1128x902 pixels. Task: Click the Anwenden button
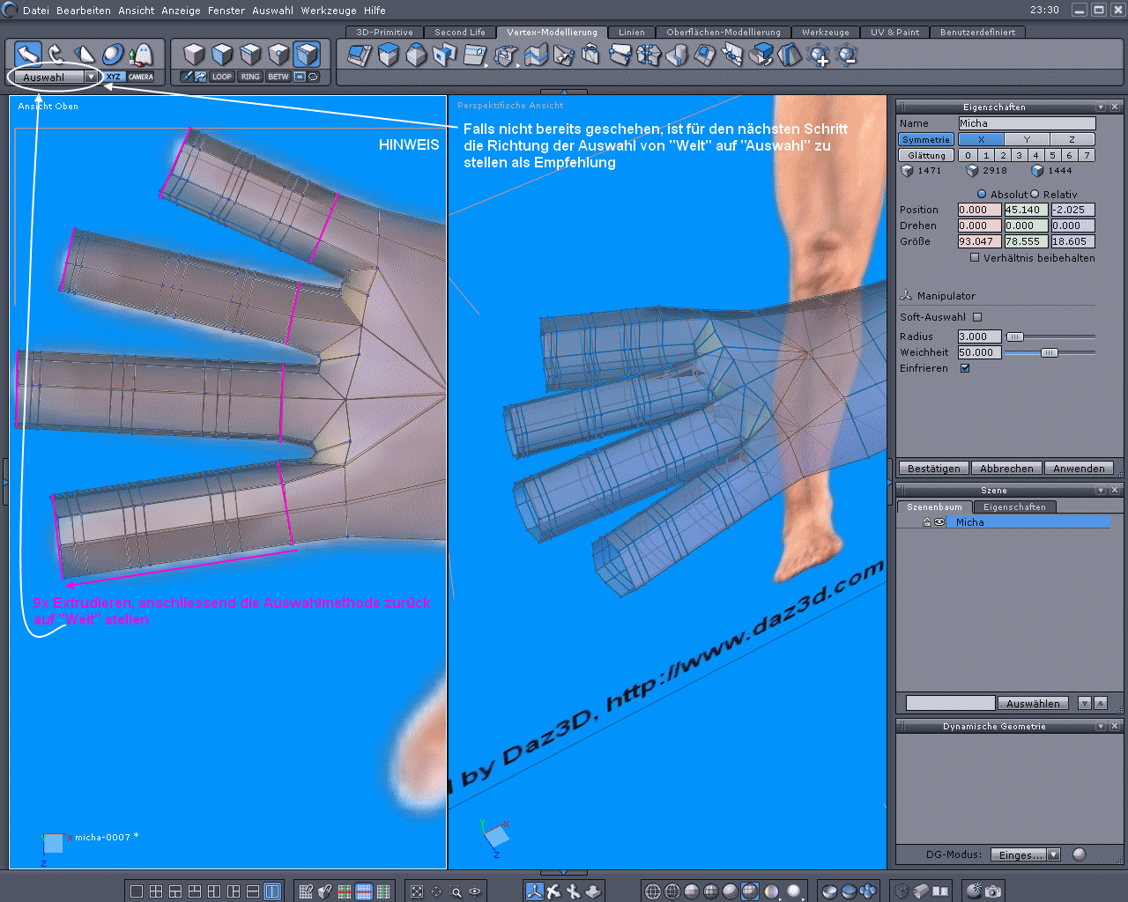pos(1079,469)
